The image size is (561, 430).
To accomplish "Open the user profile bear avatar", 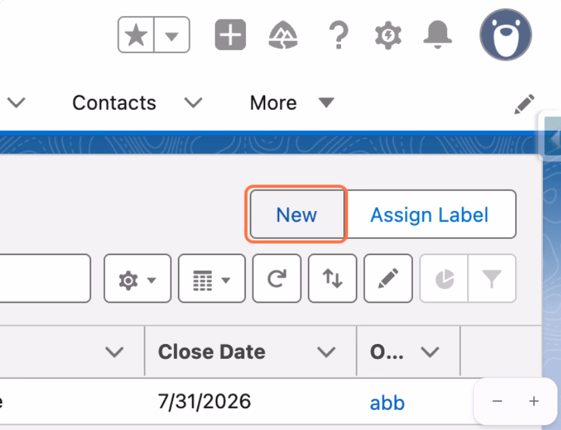I will pyautogui.click(x=506, y=35).
